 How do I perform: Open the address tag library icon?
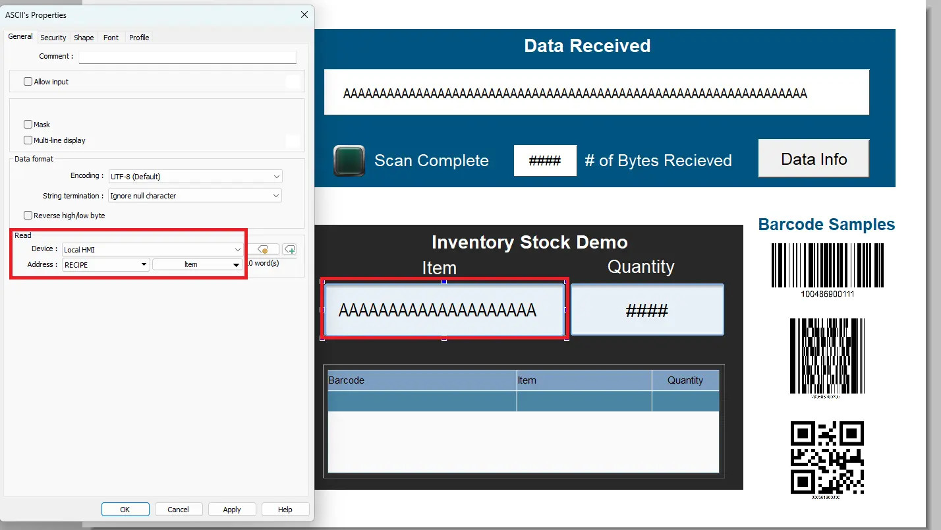pos(263,250)
